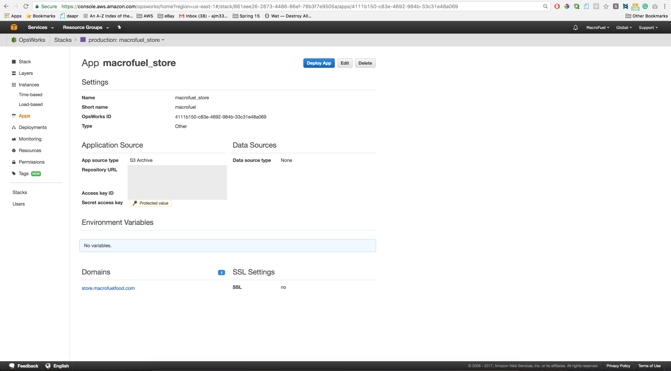The width and height of the screenshot is (671, 371).
Task: Open the Terms of Use link
Action: (649, 366)
